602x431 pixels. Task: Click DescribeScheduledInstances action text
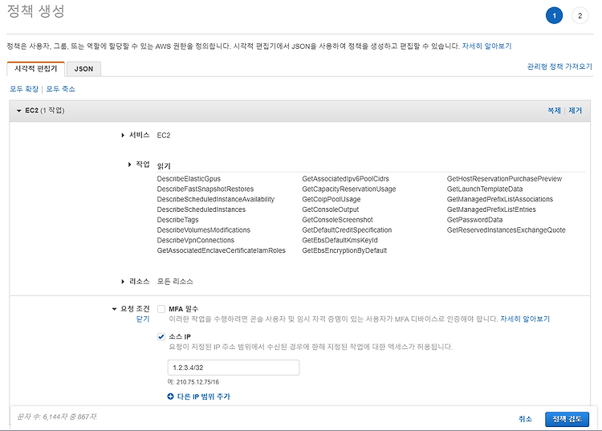coord(201,209)
